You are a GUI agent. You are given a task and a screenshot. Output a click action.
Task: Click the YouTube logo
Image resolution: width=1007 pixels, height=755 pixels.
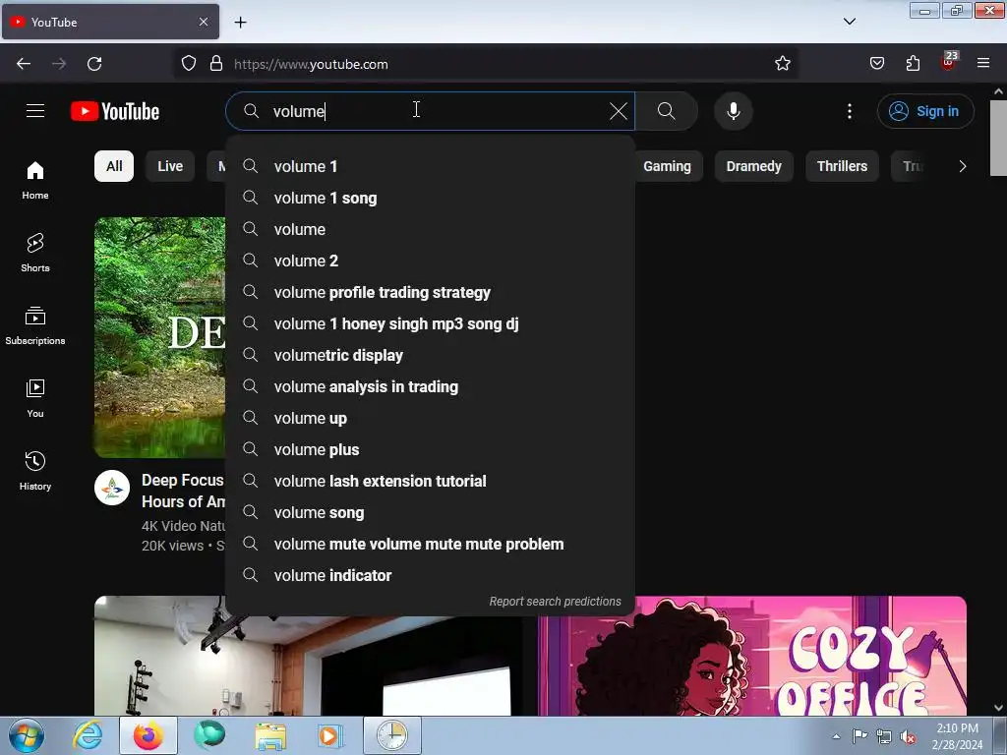[x=115, y=111]
